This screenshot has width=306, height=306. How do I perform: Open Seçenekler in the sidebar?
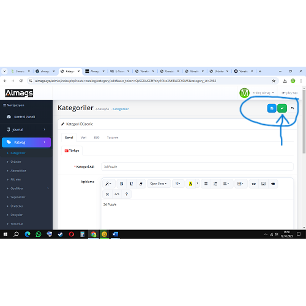click(x=18, y=197)
